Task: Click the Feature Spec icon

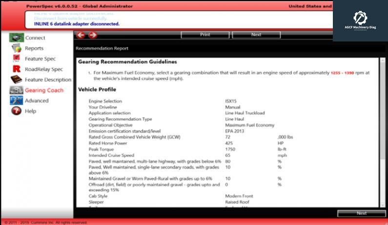Action: [x=16, y=59]
